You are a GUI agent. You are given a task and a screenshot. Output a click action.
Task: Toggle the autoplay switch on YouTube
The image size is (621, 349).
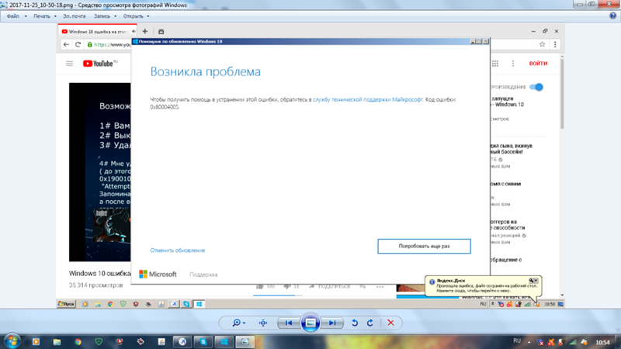tap(536, 87)
